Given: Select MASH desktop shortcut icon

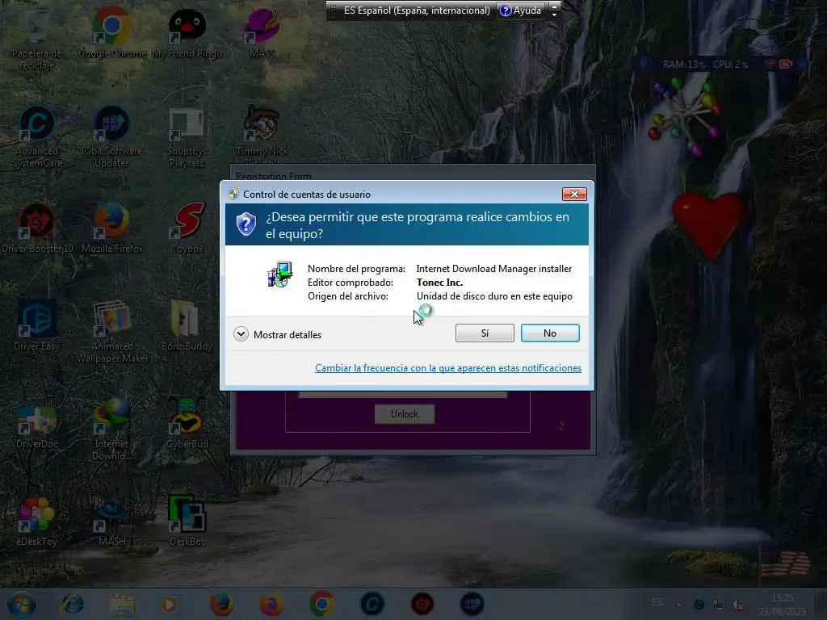Looking at the screenshot, I should coord(111,522).
